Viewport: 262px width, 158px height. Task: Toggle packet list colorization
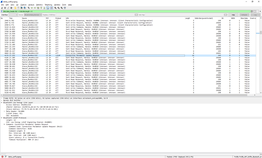[52, 8]
